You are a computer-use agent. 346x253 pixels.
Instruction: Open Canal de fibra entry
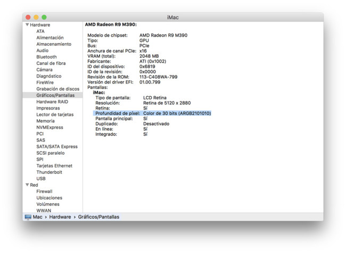(51, 63)
